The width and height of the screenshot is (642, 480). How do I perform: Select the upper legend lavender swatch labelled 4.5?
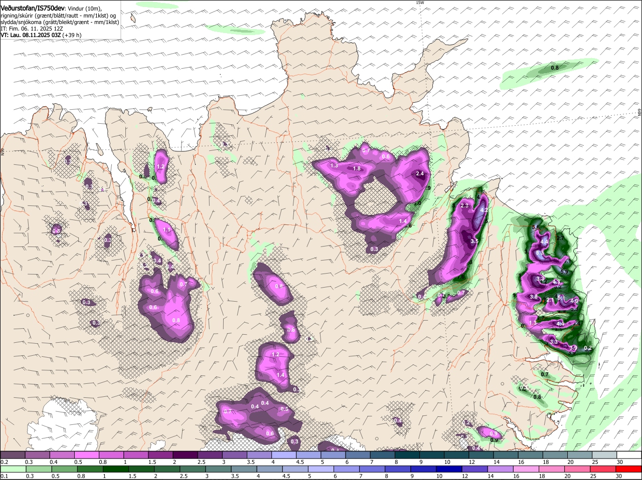tap(308, 455)
